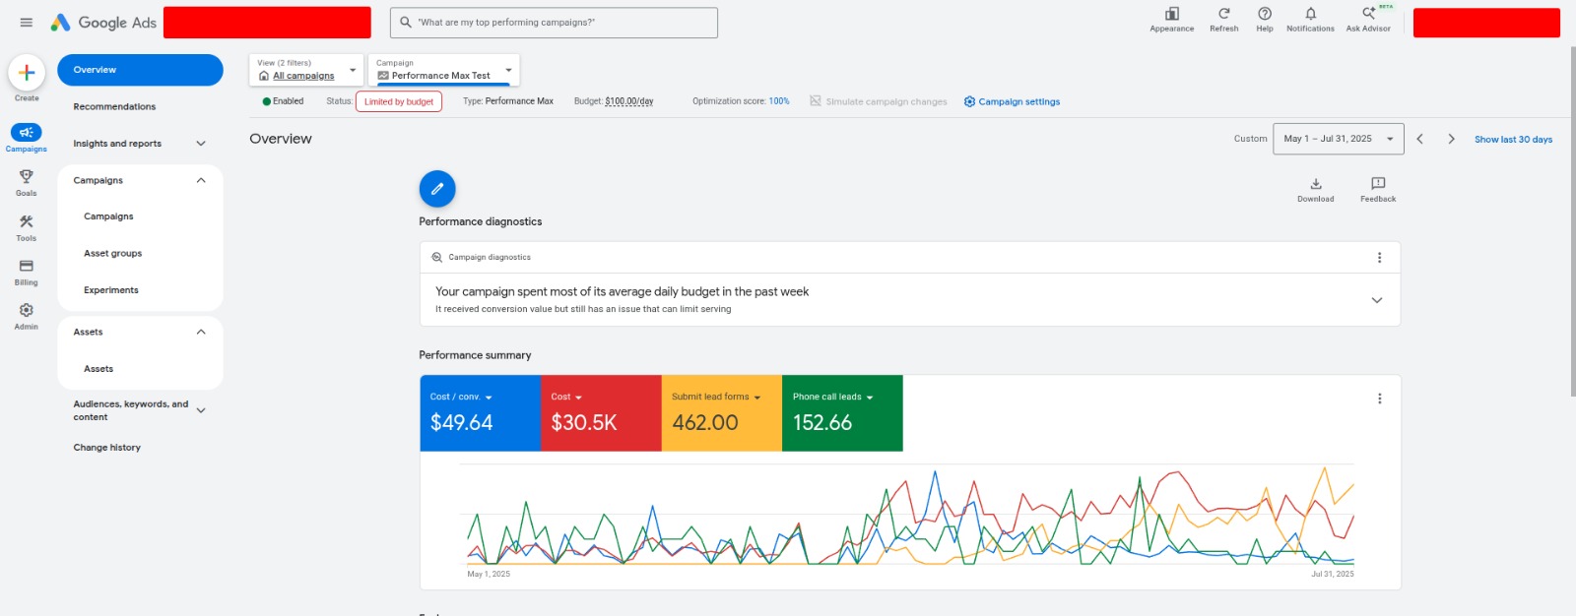1576x616 pixels.
Task: Click the Limited by budget status
Action: [x=399, y=101]
